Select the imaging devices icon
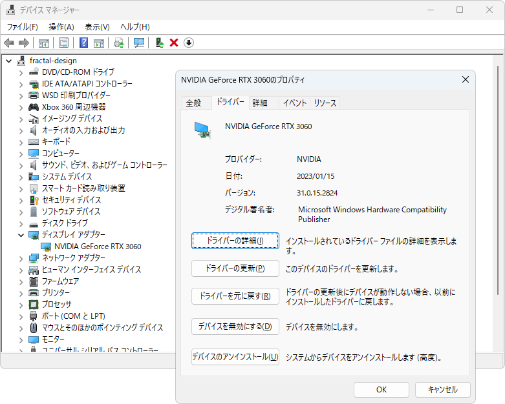This screenshot has width=505, height=404. pyautogui.click(x=34, y=119)
